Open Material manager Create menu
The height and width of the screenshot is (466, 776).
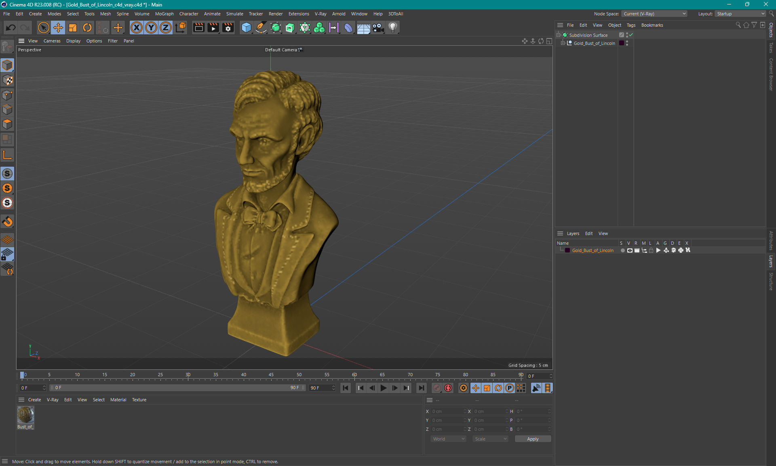pos(34,400)
